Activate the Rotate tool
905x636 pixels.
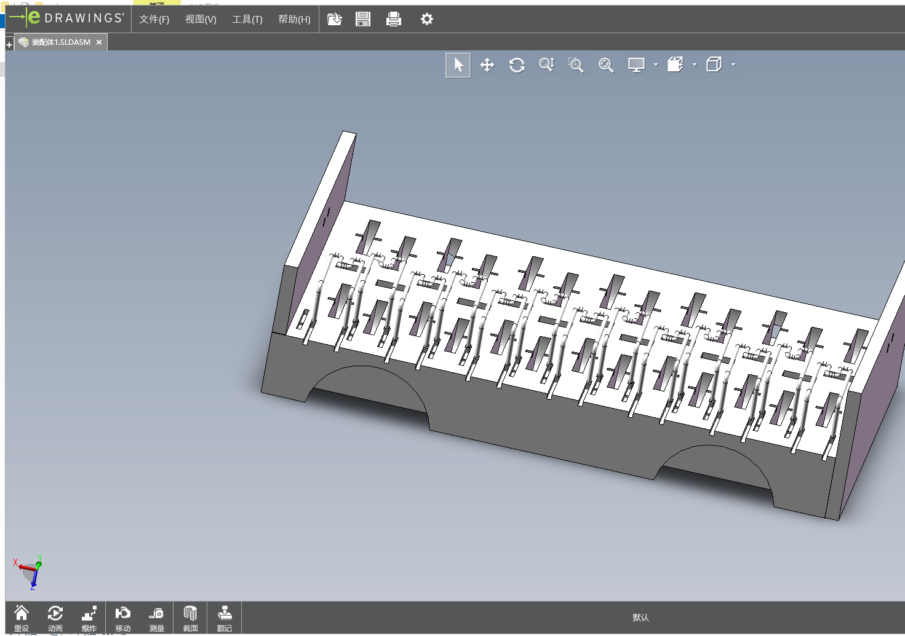pyautogui.click(x=517, y=65)
